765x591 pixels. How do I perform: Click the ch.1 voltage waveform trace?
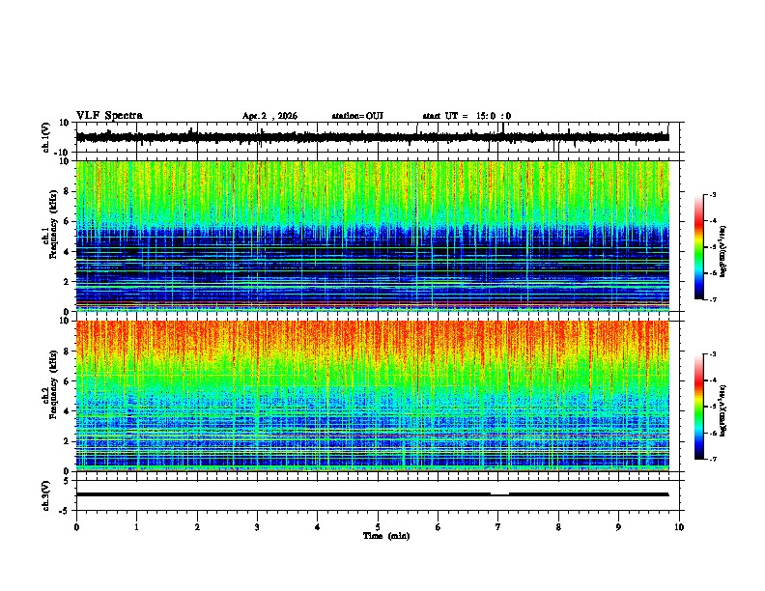[x=372, y=137]
